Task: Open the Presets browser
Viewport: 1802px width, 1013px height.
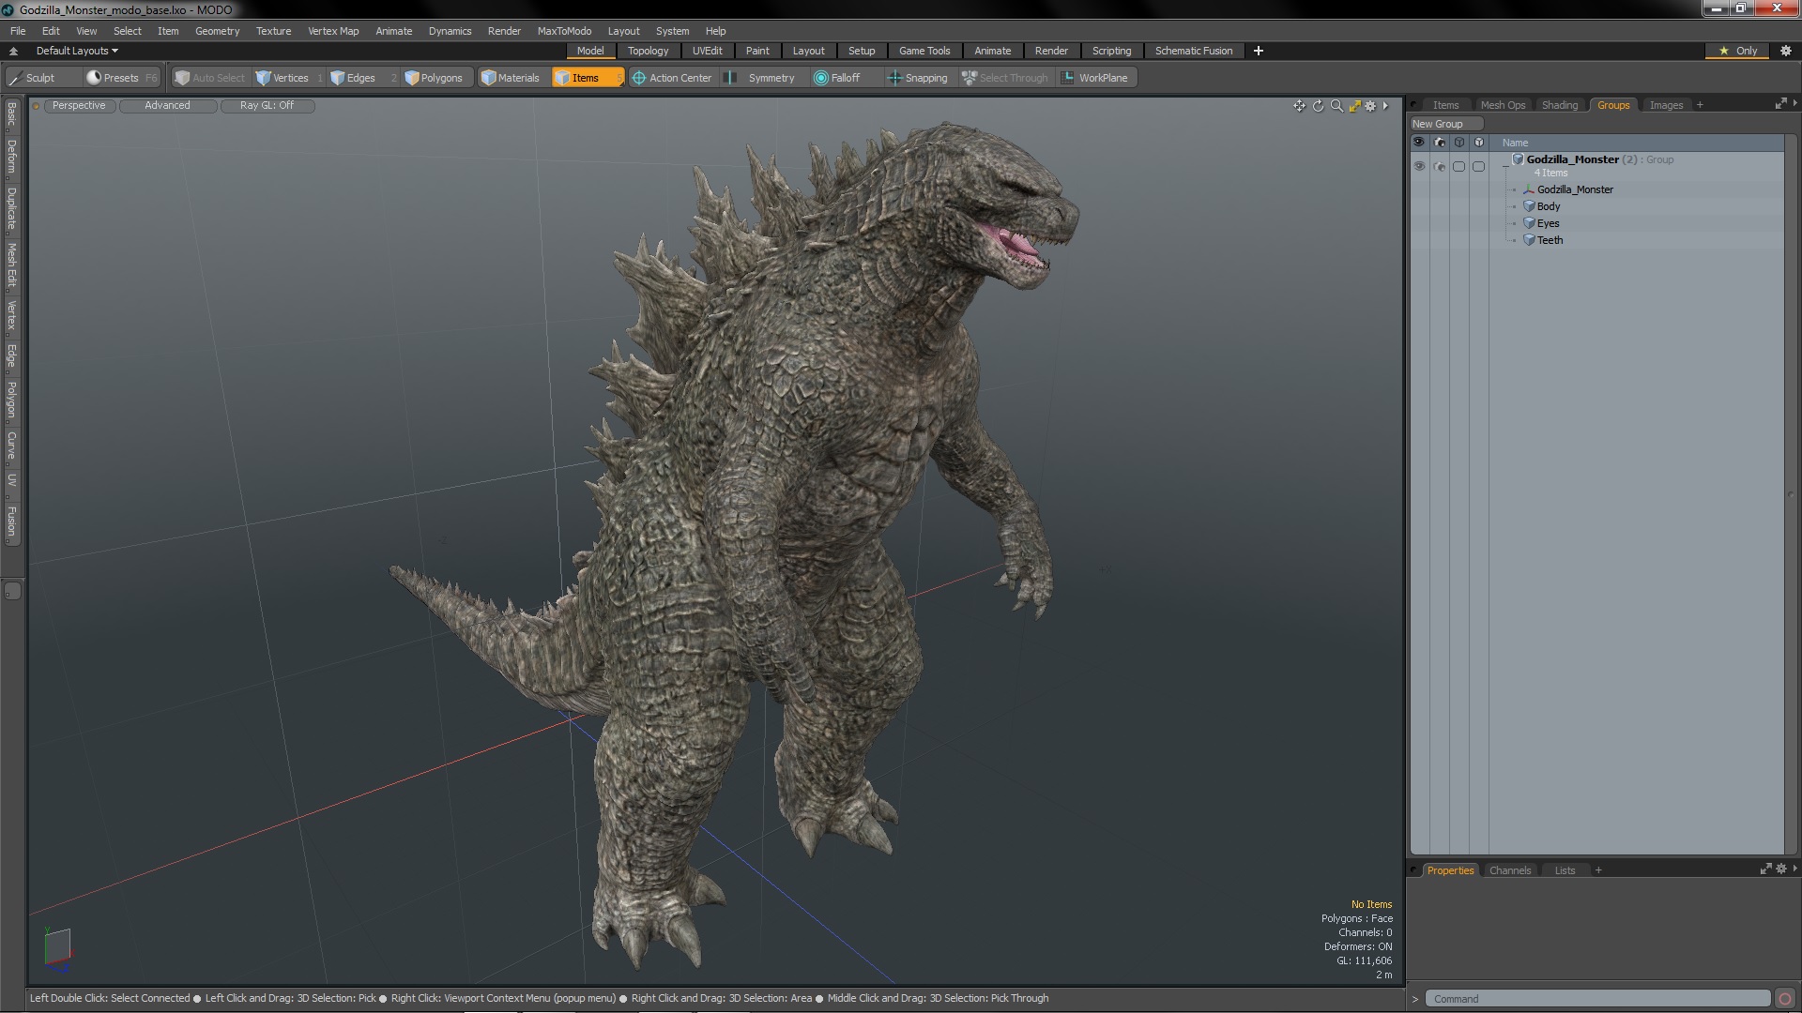Action: 121,78
